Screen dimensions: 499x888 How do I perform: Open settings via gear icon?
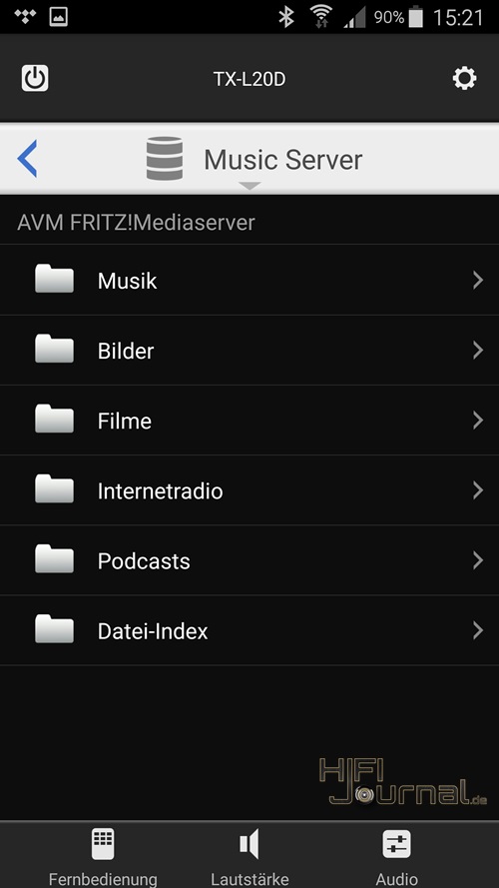tap(464, 78)
